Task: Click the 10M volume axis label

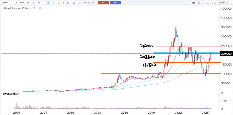Action: pos(224,101)
